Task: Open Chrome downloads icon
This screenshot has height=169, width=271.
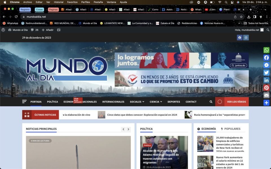Action: click(248, 17)
